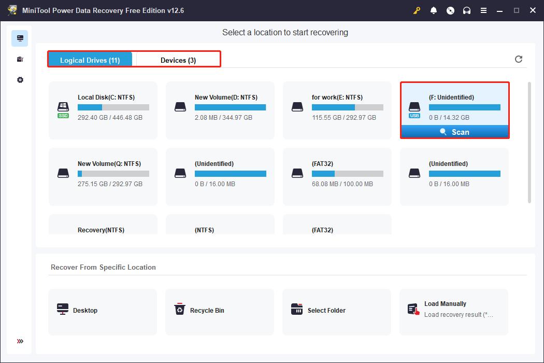Screen dimensions: 544x363
Task: Recover from the Desktop location
Action: pyautogui.click(x=103, y=311)
